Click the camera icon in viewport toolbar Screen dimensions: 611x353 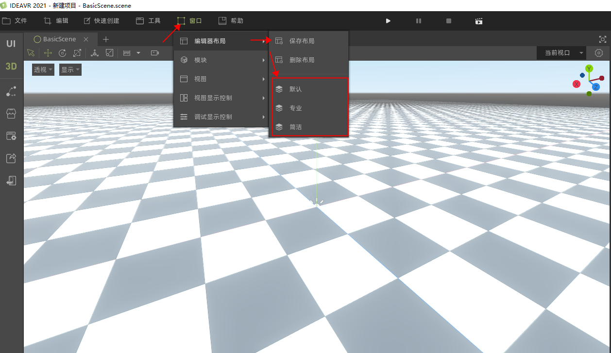pos(155,53)
